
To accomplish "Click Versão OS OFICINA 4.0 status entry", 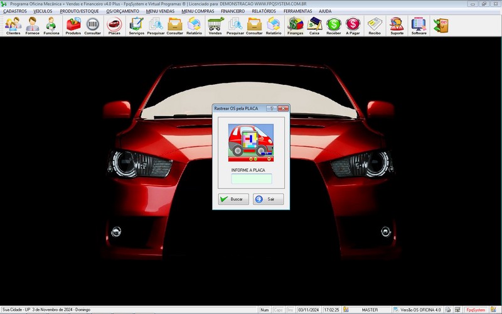I will click(x=420, y=310).
